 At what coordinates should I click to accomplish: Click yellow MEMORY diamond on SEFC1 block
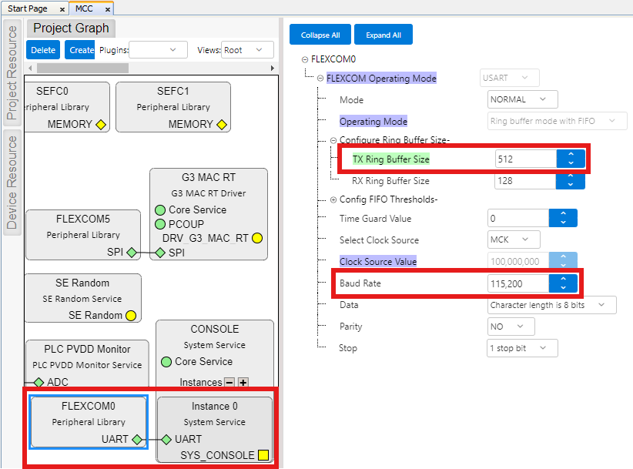[222, 124]
